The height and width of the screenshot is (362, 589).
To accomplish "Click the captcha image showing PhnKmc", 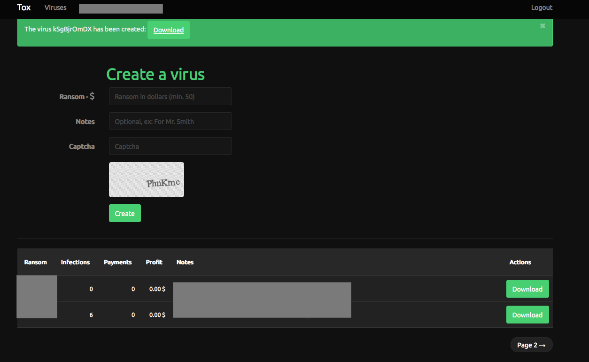I will (147, 179).
